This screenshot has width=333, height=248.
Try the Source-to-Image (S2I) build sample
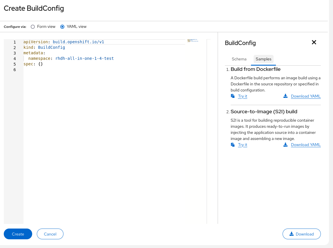pyautogui.click(x=243, y=145)
